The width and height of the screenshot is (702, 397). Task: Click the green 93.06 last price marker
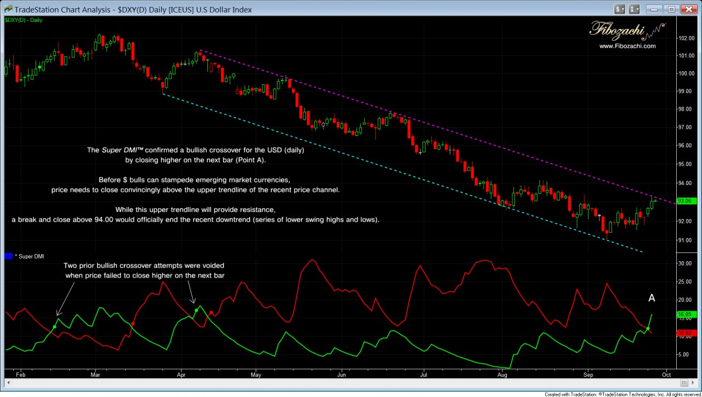(686, 201)
